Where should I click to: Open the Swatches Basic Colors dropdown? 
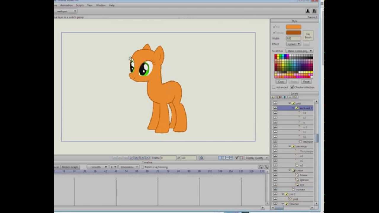(299, 51)
